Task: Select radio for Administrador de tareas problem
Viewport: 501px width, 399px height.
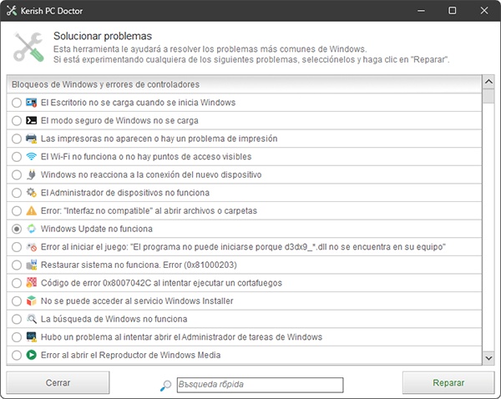Action: tap(17, 337)
